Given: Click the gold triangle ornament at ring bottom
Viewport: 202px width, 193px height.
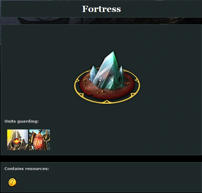Looking at the screenshot, I should click(x=107, y=102).
